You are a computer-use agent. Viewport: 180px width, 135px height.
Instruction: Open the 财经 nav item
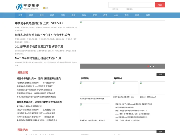pos(41,15)
